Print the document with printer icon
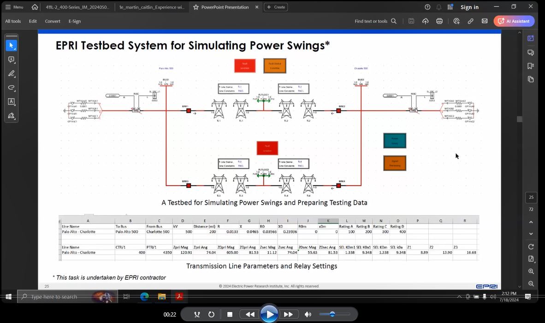 pos(439,21)
